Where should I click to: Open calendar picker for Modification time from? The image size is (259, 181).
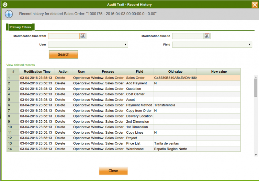(83, 36)
